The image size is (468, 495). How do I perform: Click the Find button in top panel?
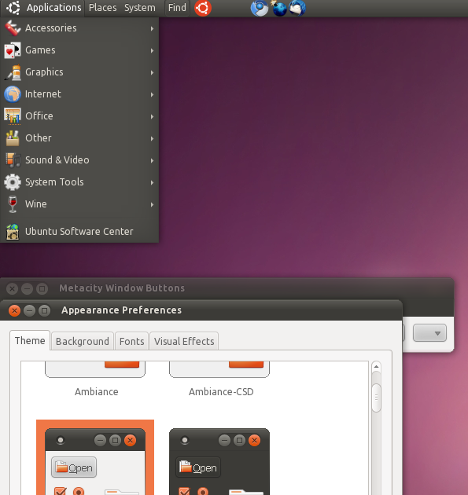click(177, 8)
